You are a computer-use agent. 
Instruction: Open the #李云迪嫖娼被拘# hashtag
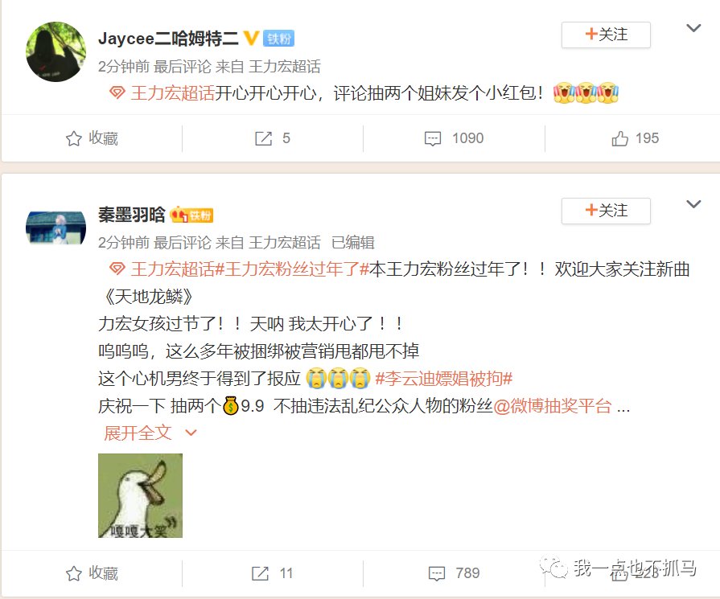[443, 379]
